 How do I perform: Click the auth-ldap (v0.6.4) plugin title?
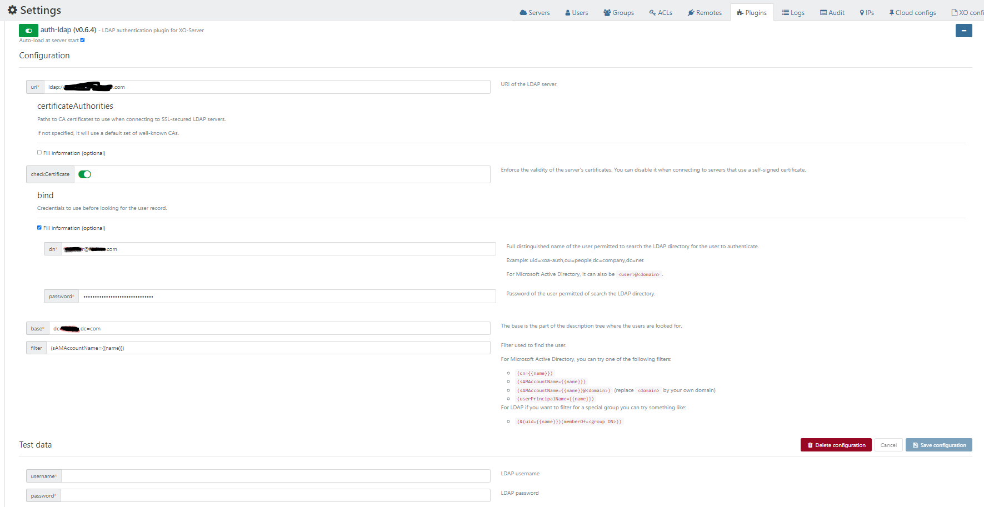[x=68, y=30]
